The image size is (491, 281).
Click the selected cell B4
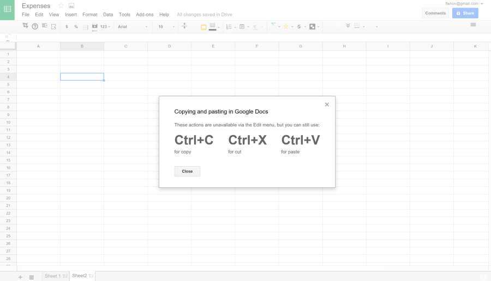pyautogui.click(x=82, y=77)
